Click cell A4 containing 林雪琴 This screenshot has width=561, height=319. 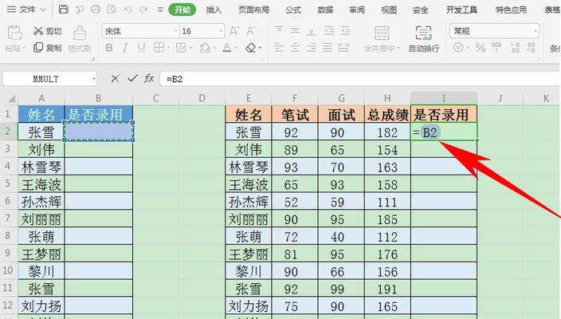click(41, 167)
